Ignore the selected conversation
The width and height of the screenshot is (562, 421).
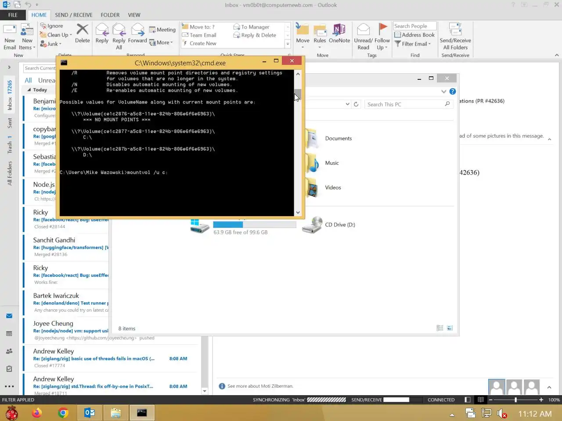(52, 26)
